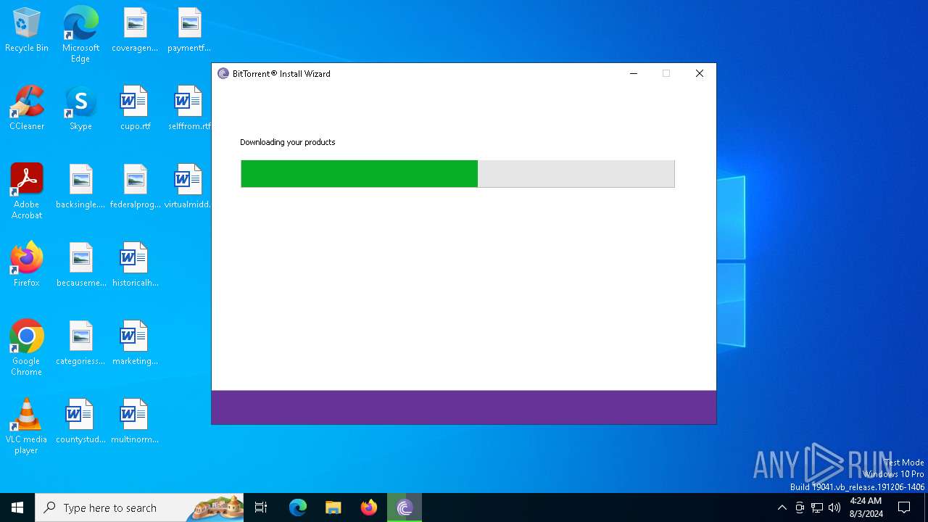
Task: Open Task View on the taskbar
Action: tap(261, 507)
